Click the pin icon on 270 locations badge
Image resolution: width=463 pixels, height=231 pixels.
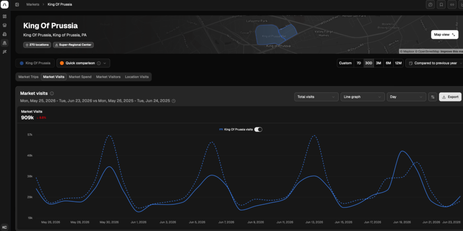tap(27, 45)
